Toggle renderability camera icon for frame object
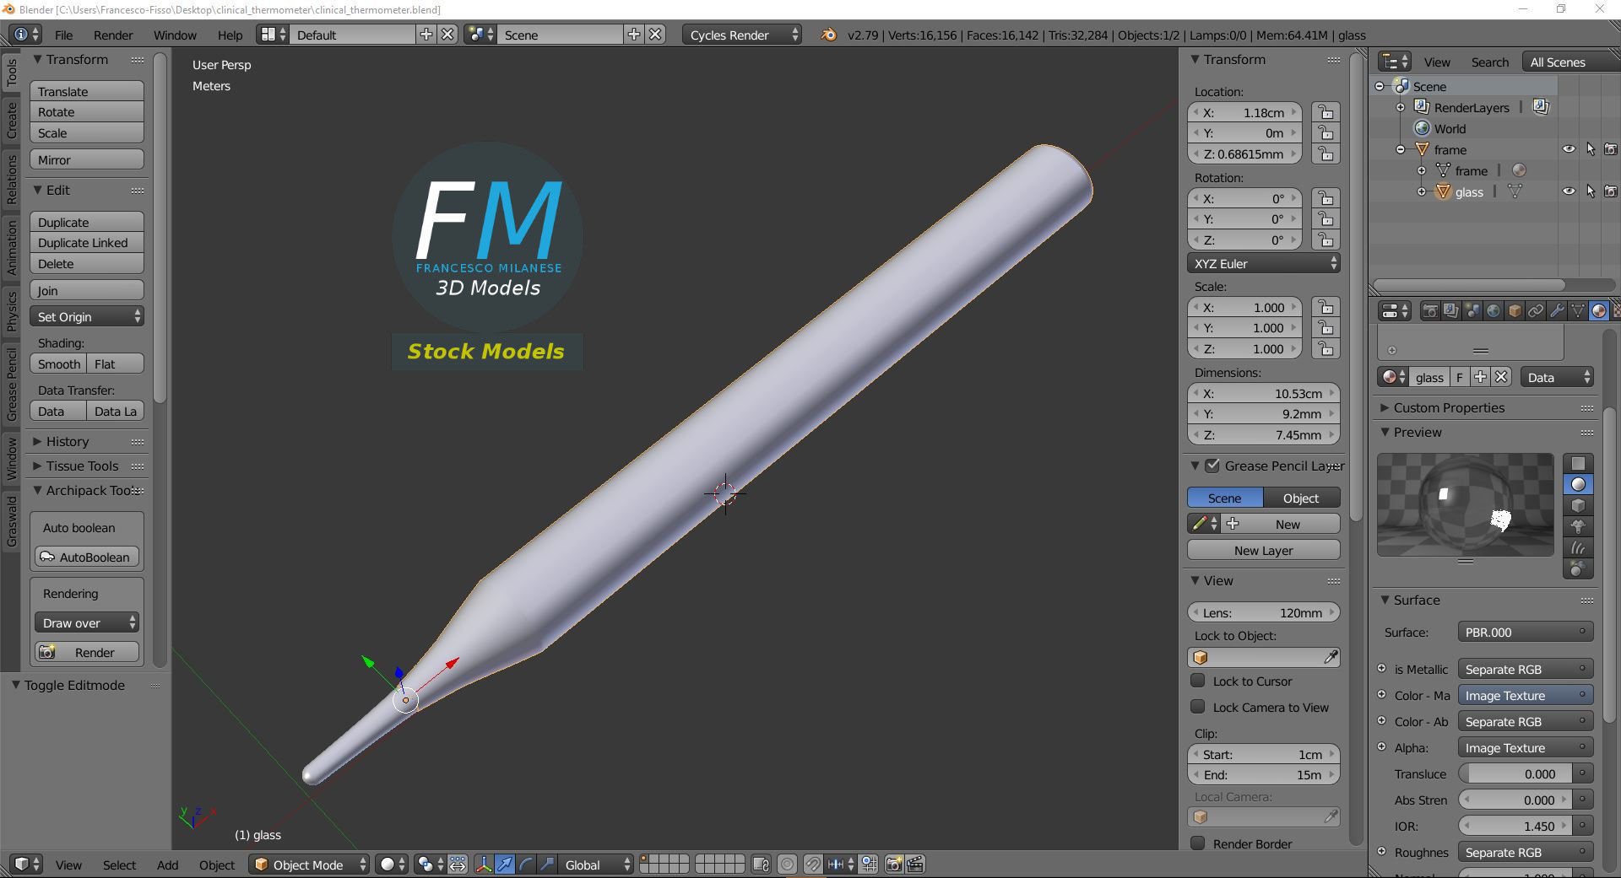 click(1611, 149)
